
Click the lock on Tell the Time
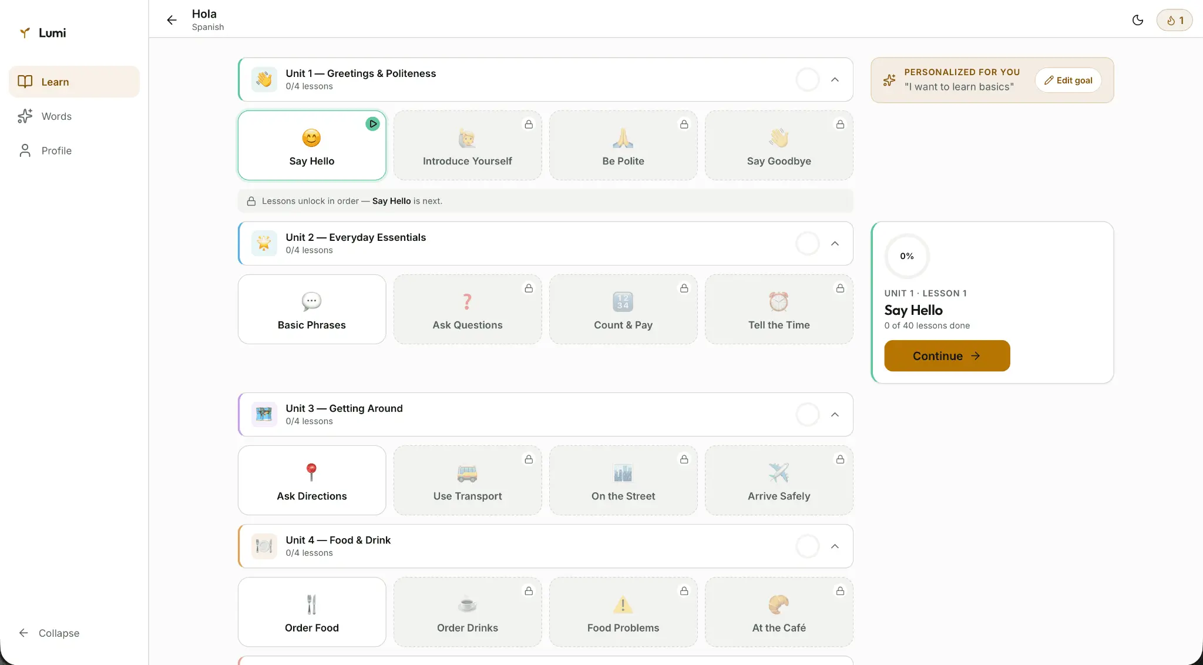pyautogui.click(x=840, y=288)
